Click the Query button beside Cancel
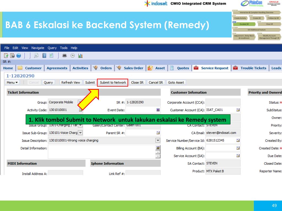 tap(48, 82)
